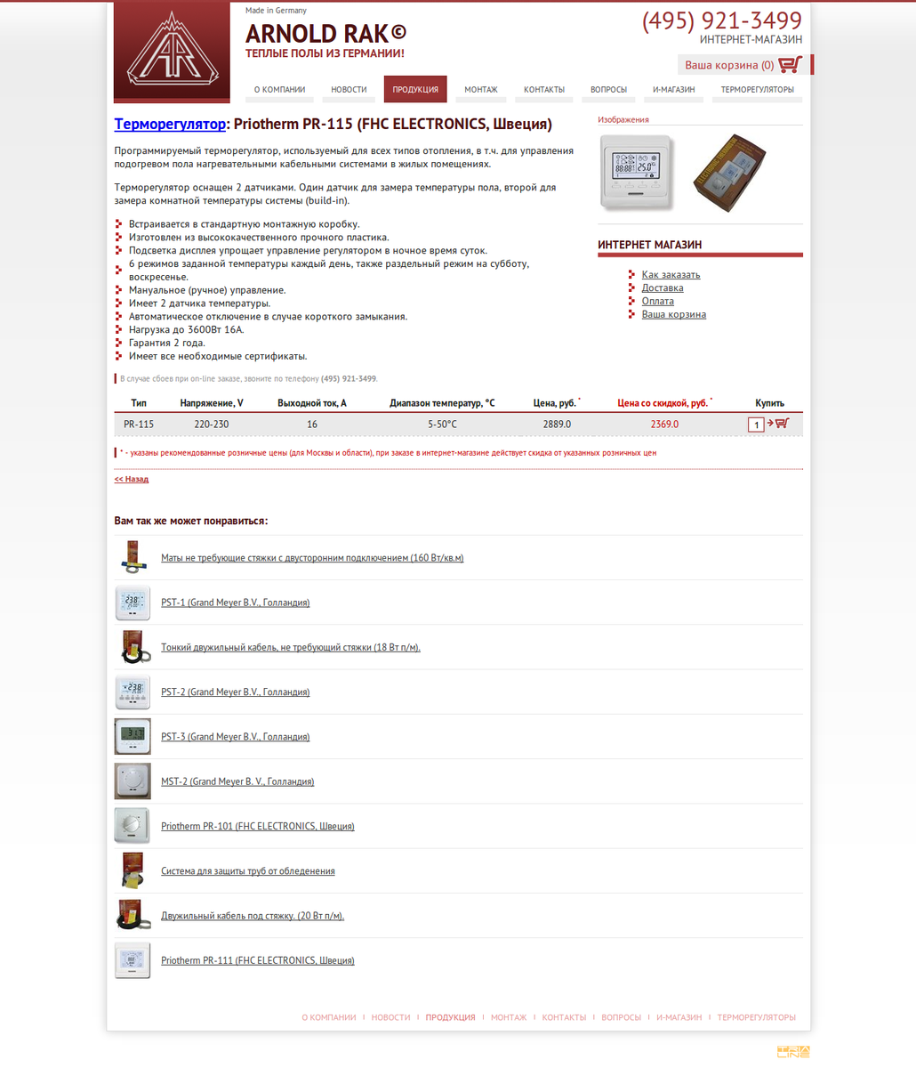
Task: Open the О КОМПАНИИ menu tab
Action: (279, 90)
